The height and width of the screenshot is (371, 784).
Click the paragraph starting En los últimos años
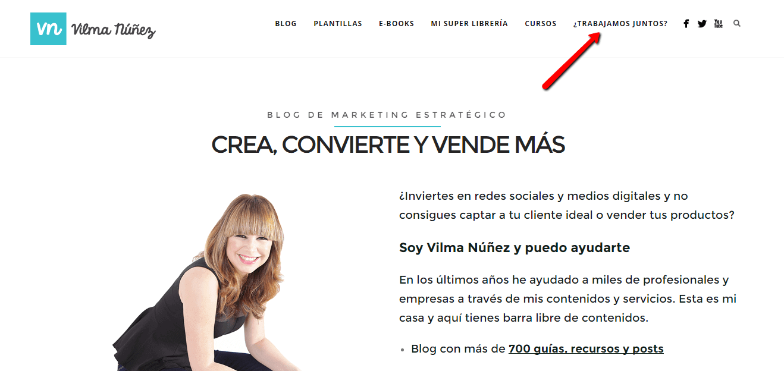(568, 298)
